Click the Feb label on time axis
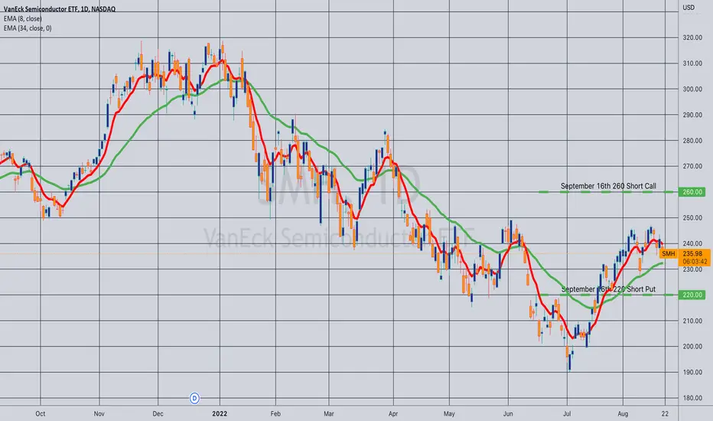The image size is (713, 421). point(275,413)
